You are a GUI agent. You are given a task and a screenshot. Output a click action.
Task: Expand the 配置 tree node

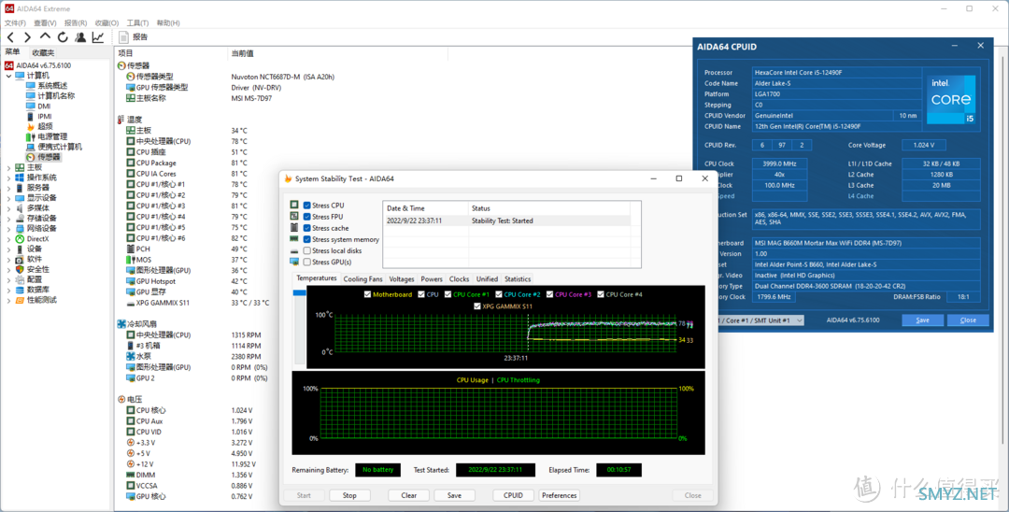click(x=8, y=279)
